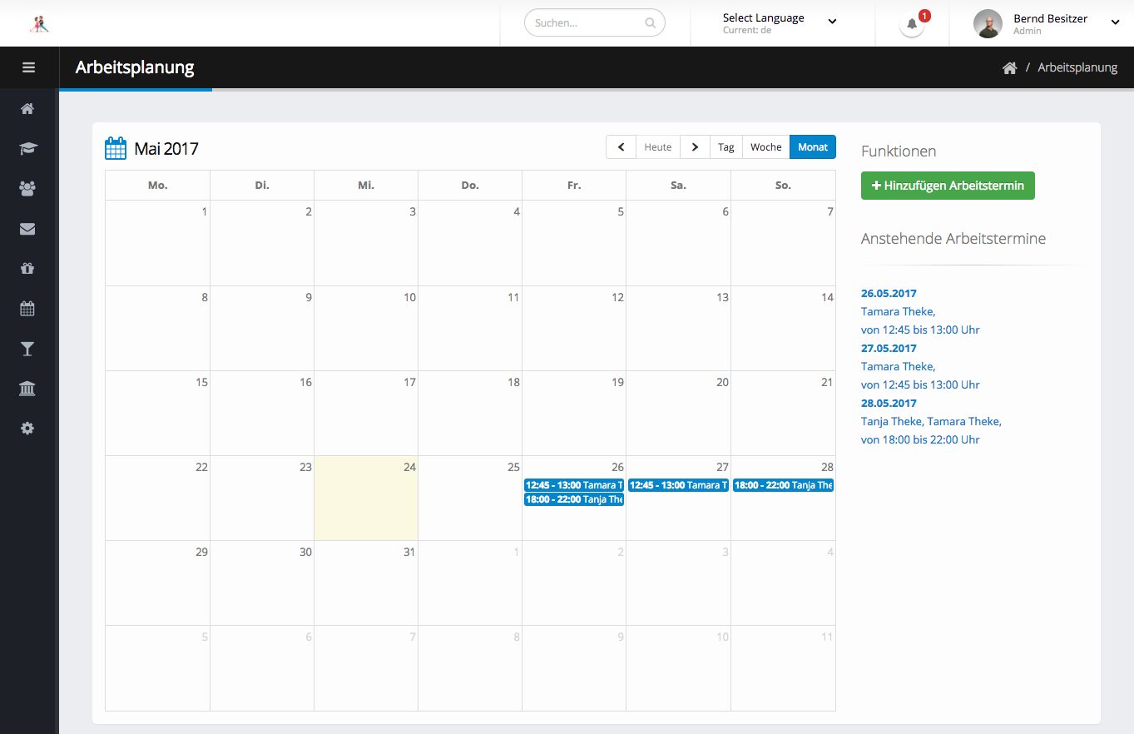
Task: Click the home icon in breadcrumb
Action: tap(1009, 68)
